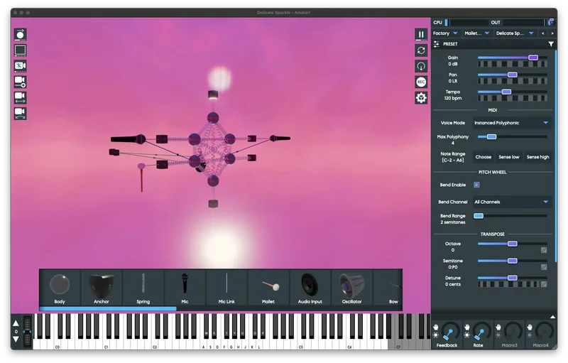Image resolution: width=568 pixels, height=363 pixels.
Task: Select the Mic component in the palette
Action: click(x=185, y=288)
